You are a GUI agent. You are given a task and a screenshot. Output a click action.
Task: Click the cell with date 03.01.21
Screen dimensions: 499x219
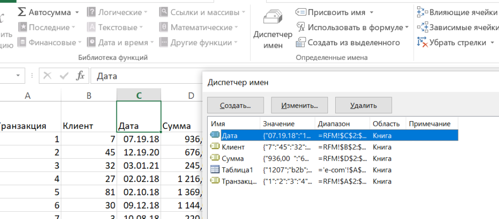tap(139, 165)
